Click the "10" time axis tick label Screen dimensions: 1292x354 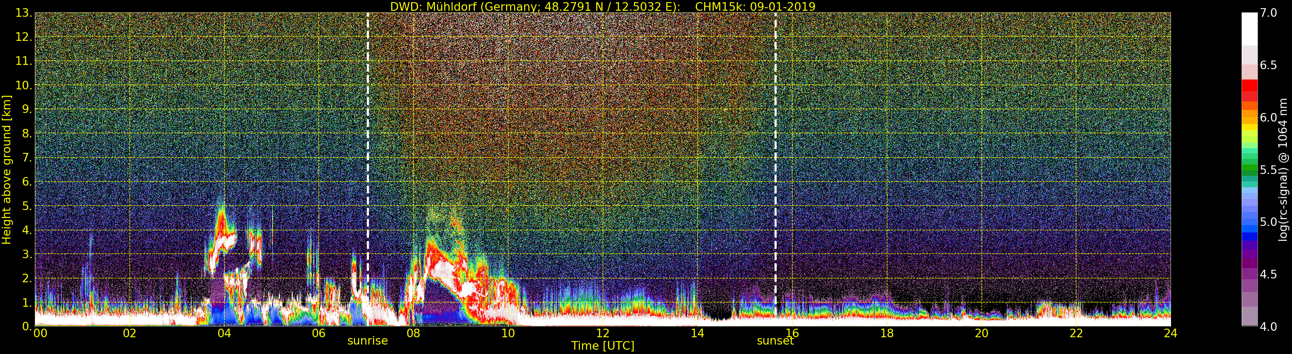(x=508, y=333)
